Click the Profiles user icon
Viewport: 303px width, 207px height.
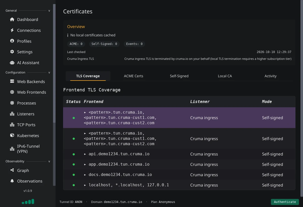point(12,41)
